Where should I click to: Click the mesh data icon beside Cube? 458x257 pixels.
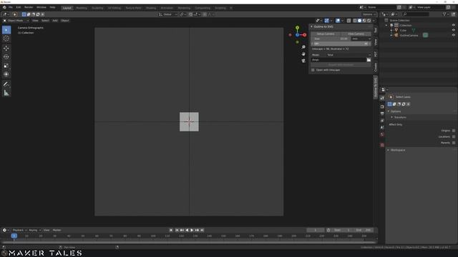[414, 30]
